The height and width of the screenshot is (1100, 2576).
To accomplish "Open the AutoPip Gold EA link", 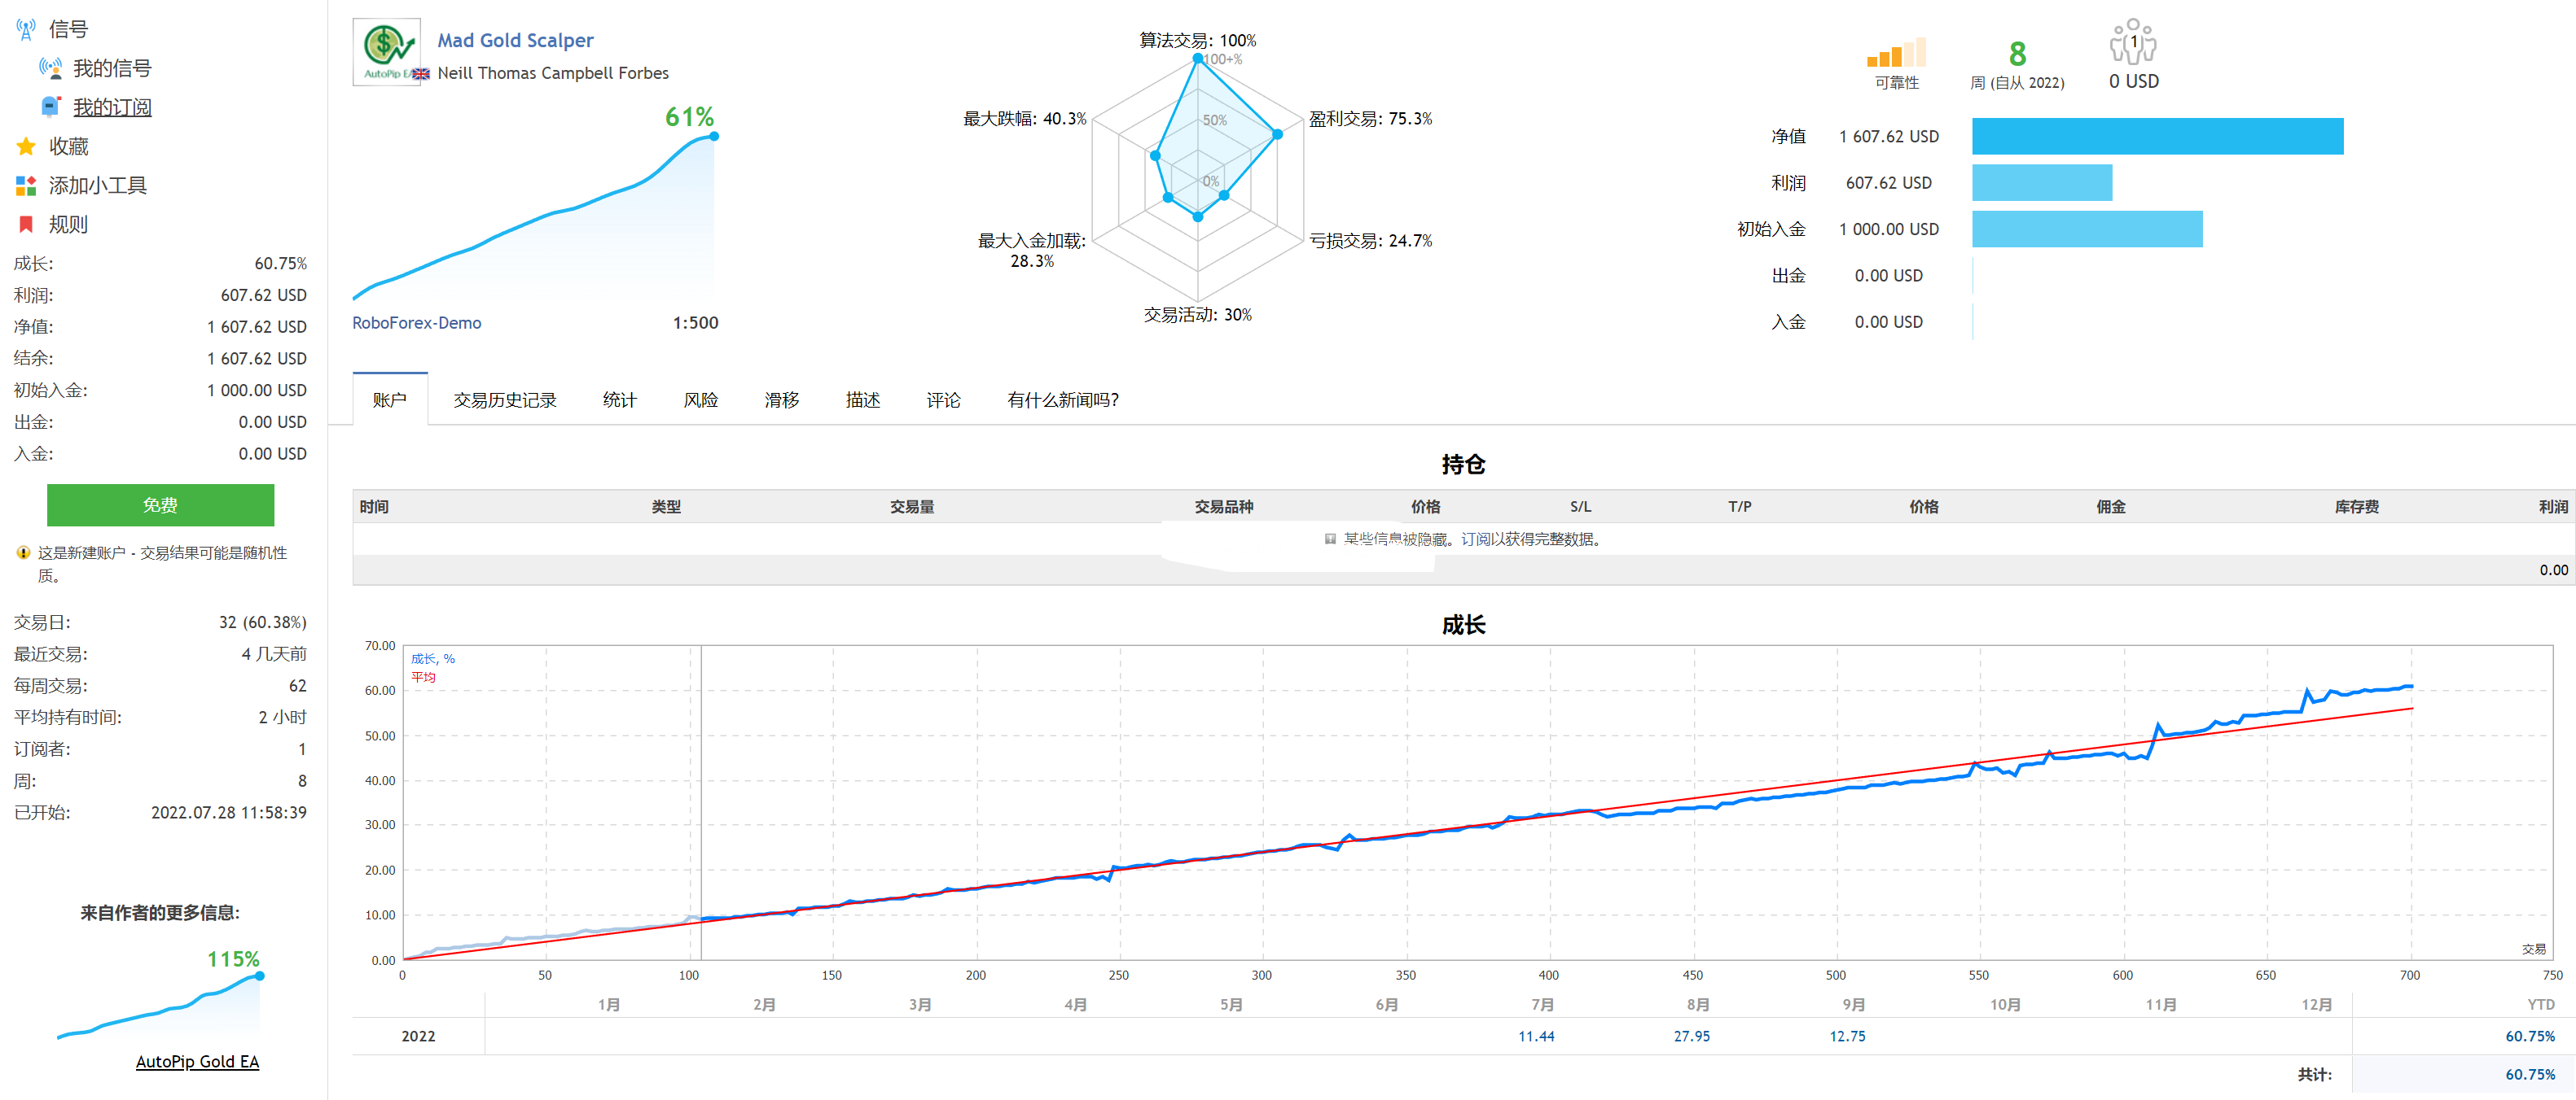I will pyautogui.click(x=197, y=1061).
